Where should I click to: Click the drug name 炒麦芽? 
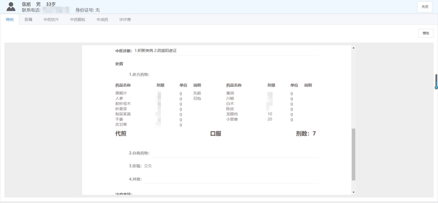pyautogui.click(x=121, y=109)
